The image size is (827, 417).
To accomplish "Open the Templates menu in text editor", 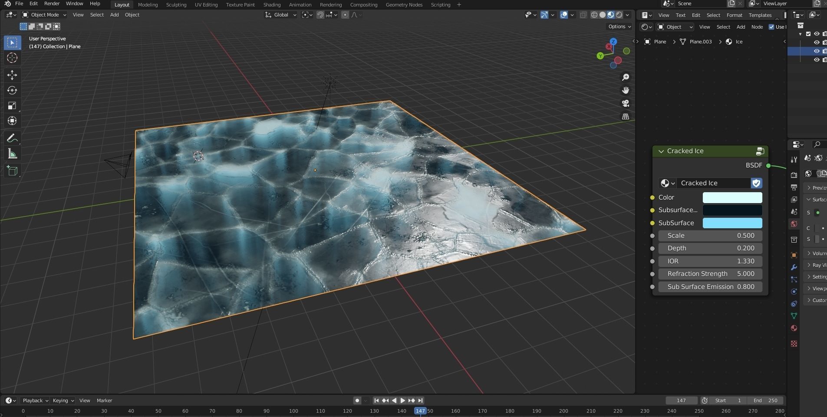I will coord(760,15).
